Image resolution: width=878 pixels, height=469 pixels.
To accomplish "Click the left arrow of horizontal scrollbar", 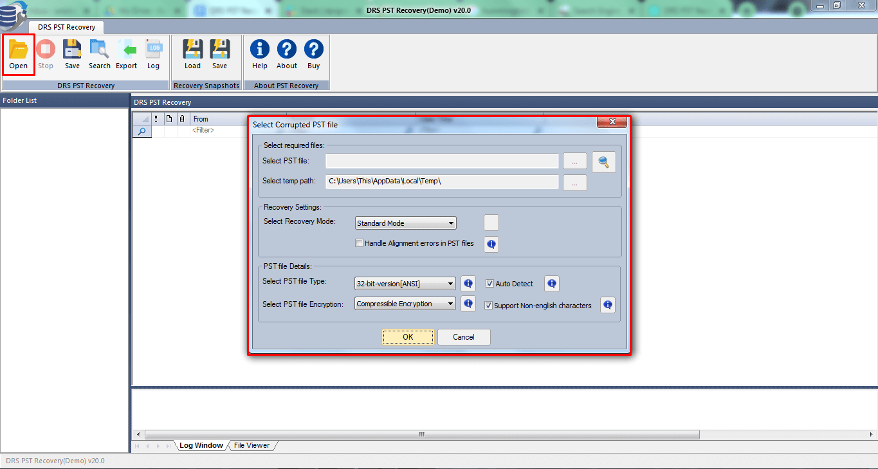I will click(x=139, y=434).
